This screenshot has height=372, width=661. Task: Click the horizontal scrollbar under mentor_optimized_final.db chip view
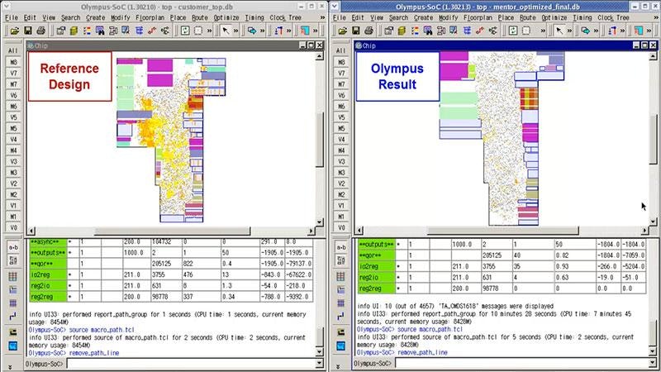coord(502,231)
